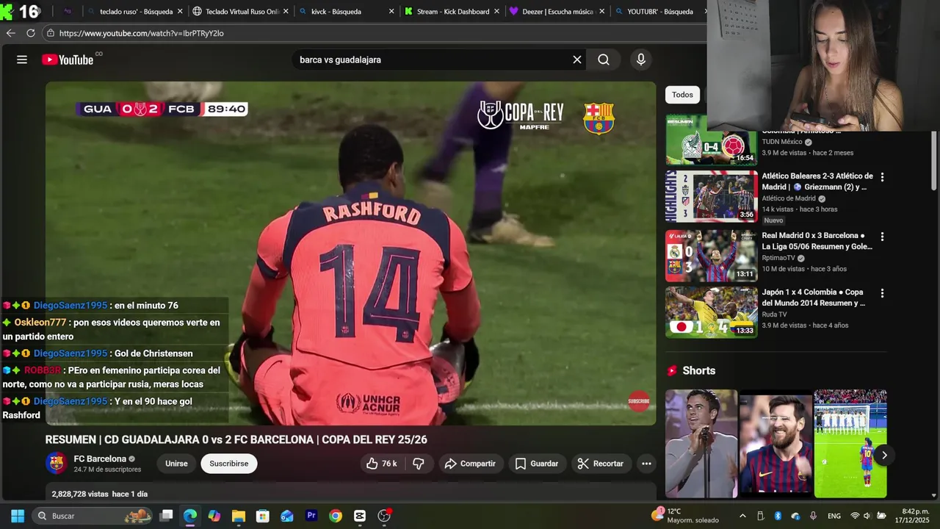Reload the page with the refresh icon
The height and width of the screenshot is (529, 940).
click(31, 33)
